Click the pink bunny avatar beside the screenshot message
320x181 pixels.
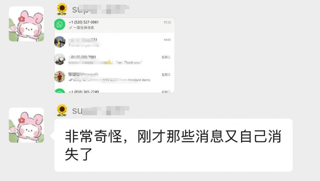click(x=26, y=24)
